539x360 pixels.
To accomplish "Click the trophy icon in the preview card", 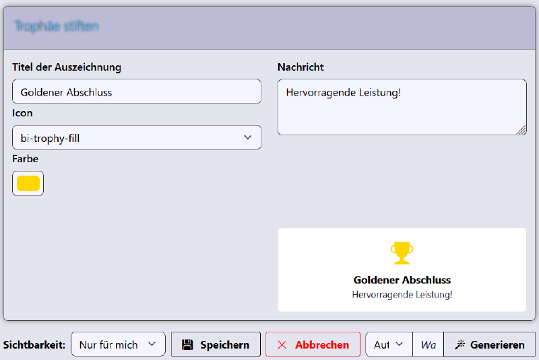I will pos(402,253).
